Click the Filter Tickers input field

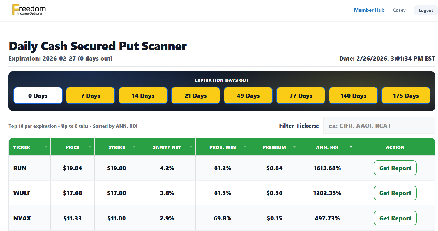click(379, 126)
